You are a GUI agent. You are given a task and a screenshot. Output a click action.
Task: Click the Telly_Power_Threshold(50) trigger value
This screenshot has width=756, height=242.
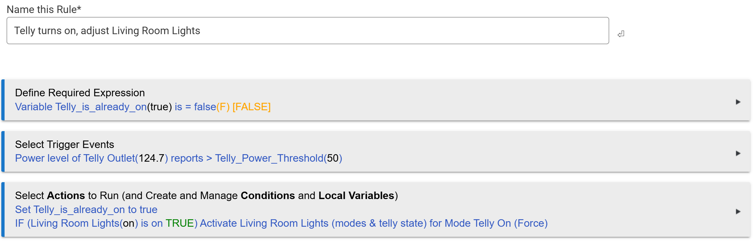tap(278, 158)
